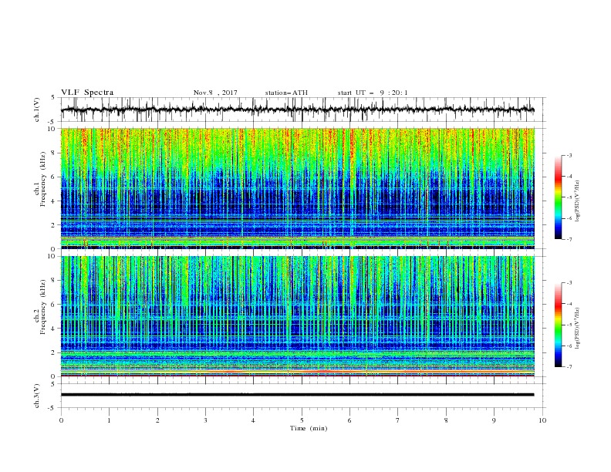Click the time axis tick label '3'
The height and width of the screenshot is (472, 611).
pos(205,420)
